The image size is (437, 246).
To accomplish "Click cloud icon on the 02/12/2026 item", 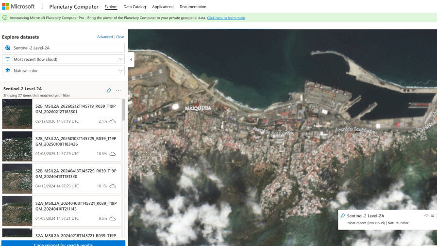I will [113, 121].
